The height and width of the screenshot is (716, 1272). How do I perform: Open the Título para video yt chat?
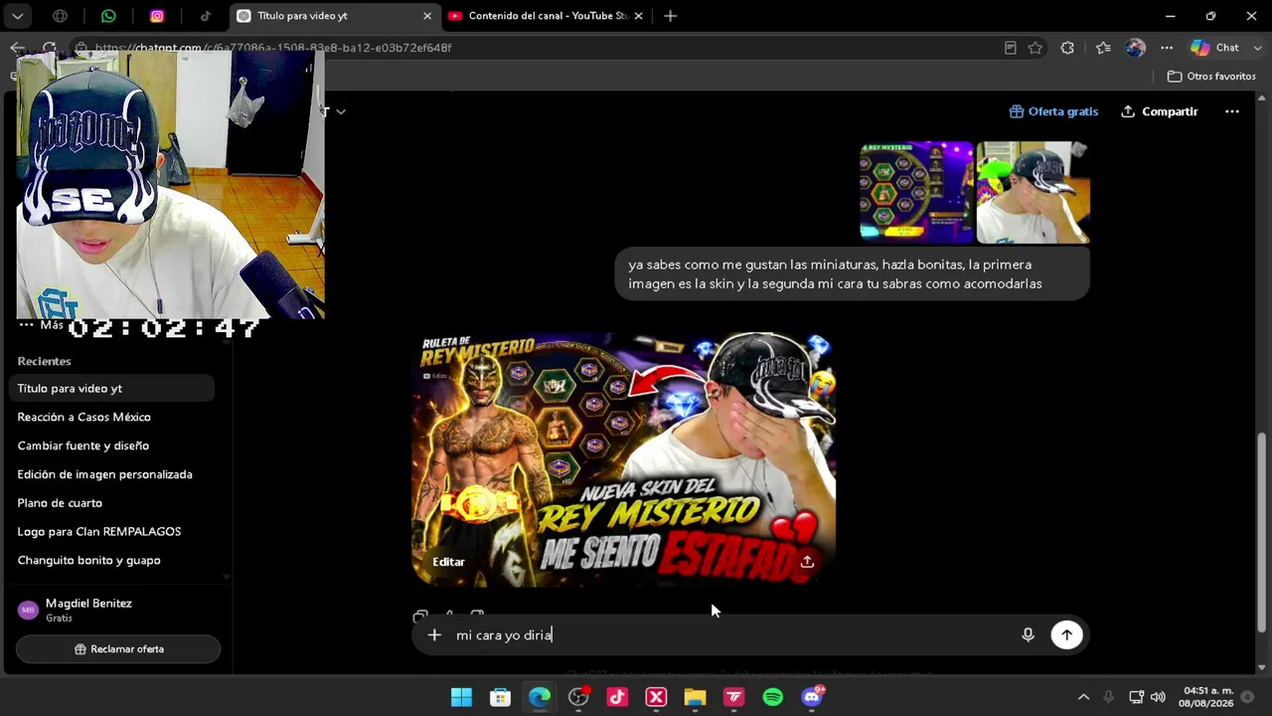[x=111, y=388]
